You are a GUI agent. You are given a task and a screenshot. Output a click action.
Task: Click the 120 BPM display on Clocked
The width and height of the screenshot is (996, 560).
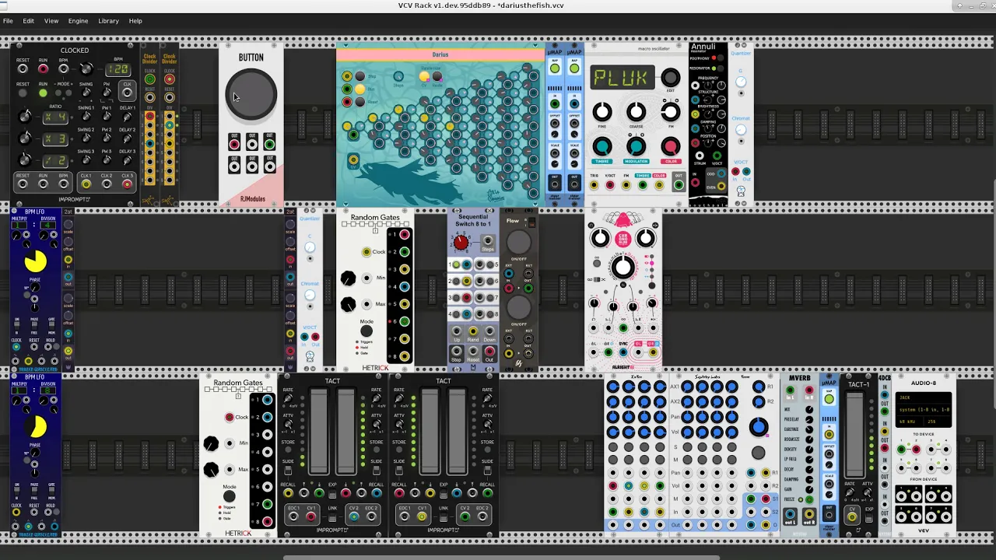click(x=118, y=70)
